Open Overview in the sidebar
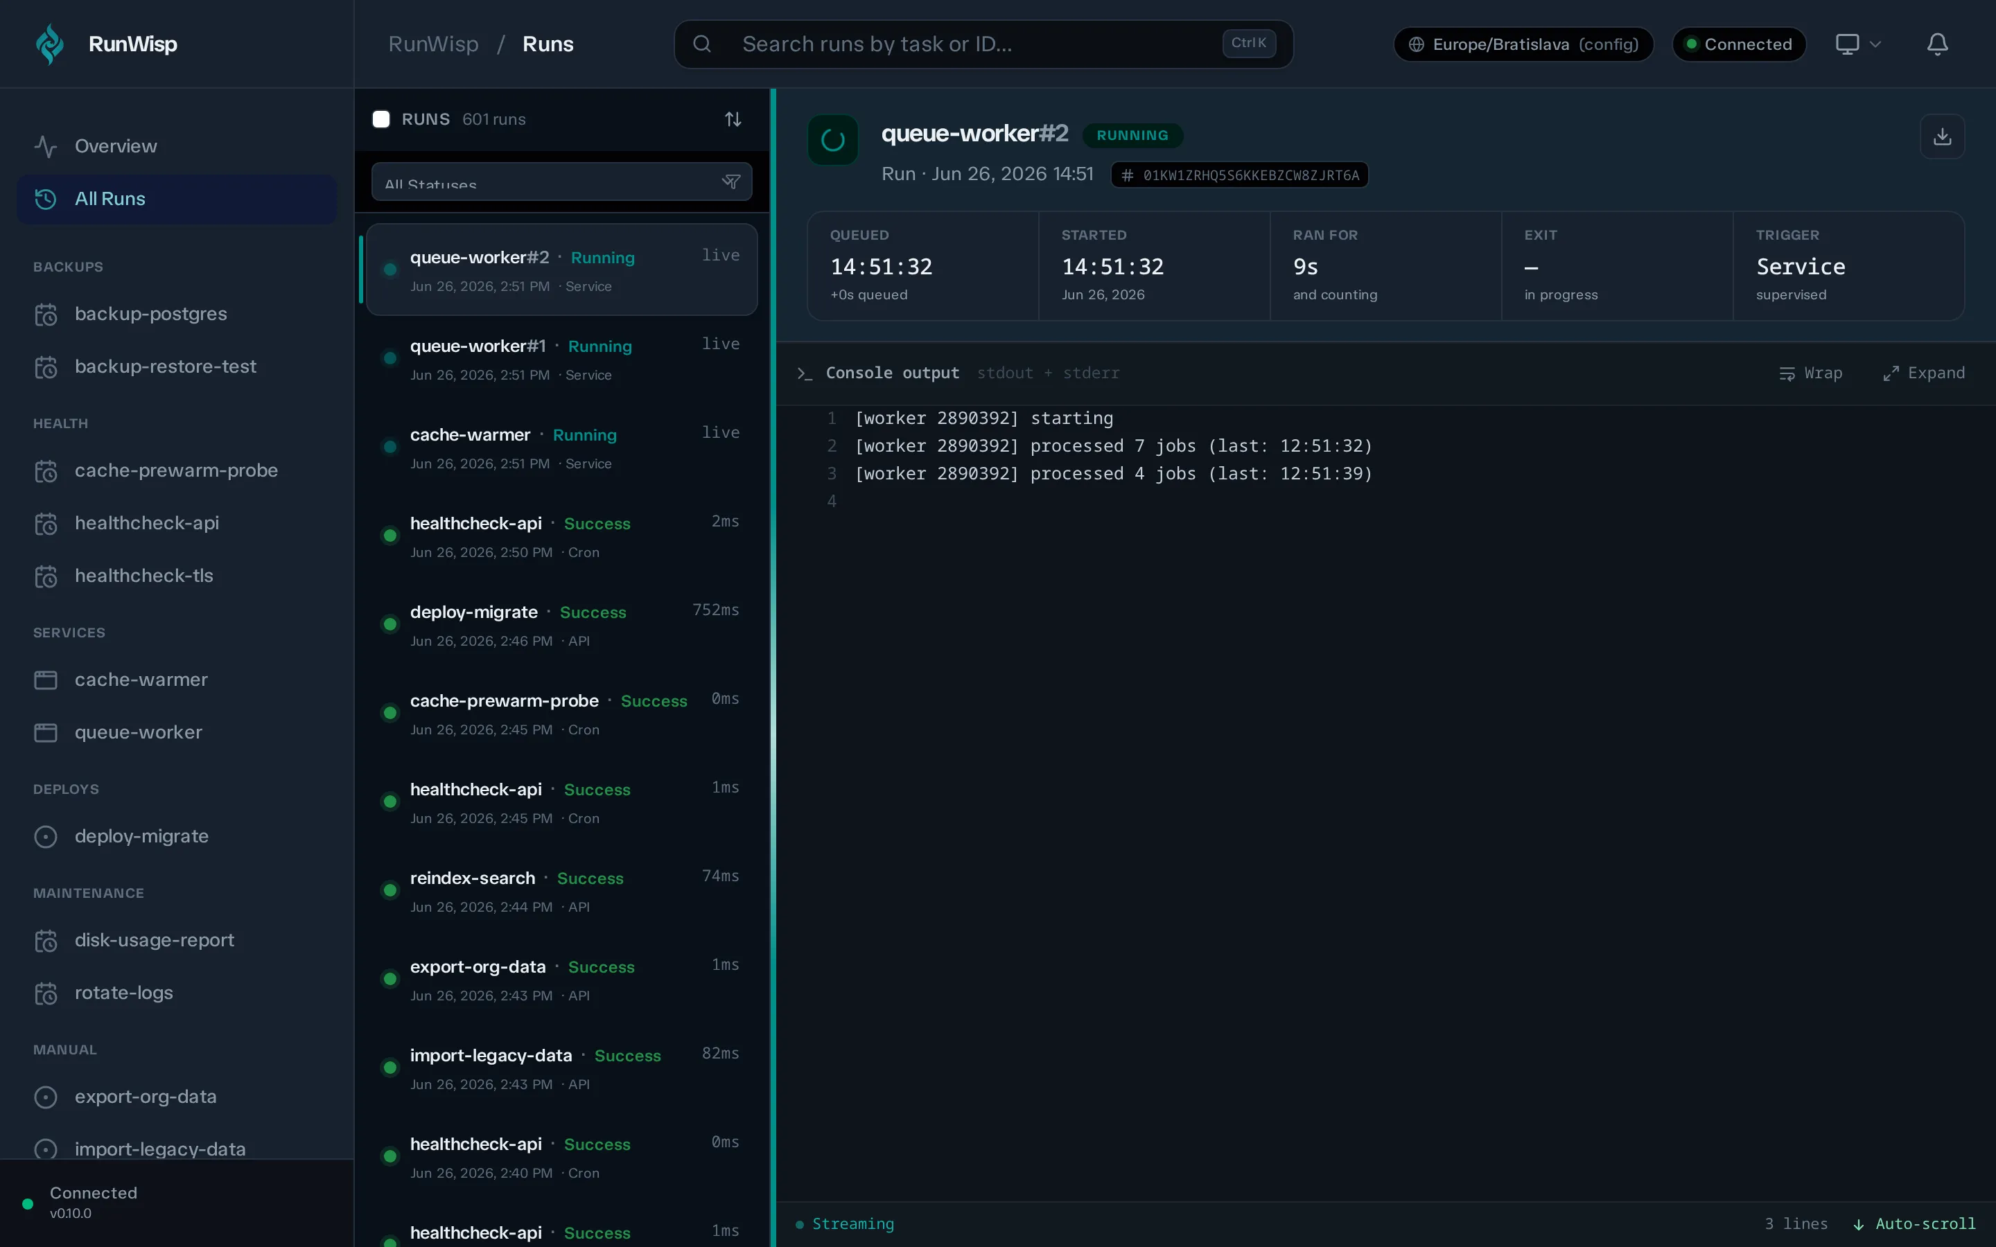Screen dimensions: 1996x1247 (x=177, y=146)
